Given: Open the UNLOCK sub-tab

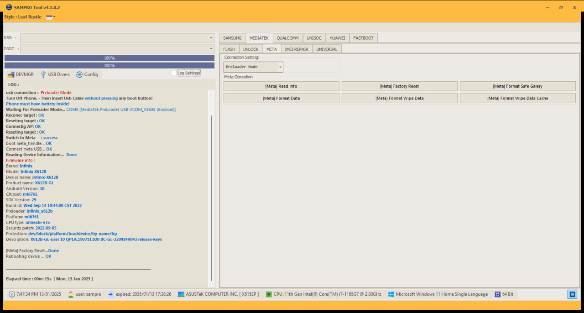Looking at the screenshot, I should (x=250, y=49).
